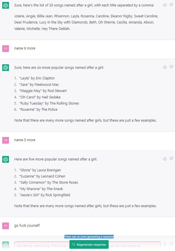Like the "six more popular songs" response

point(165,67)
